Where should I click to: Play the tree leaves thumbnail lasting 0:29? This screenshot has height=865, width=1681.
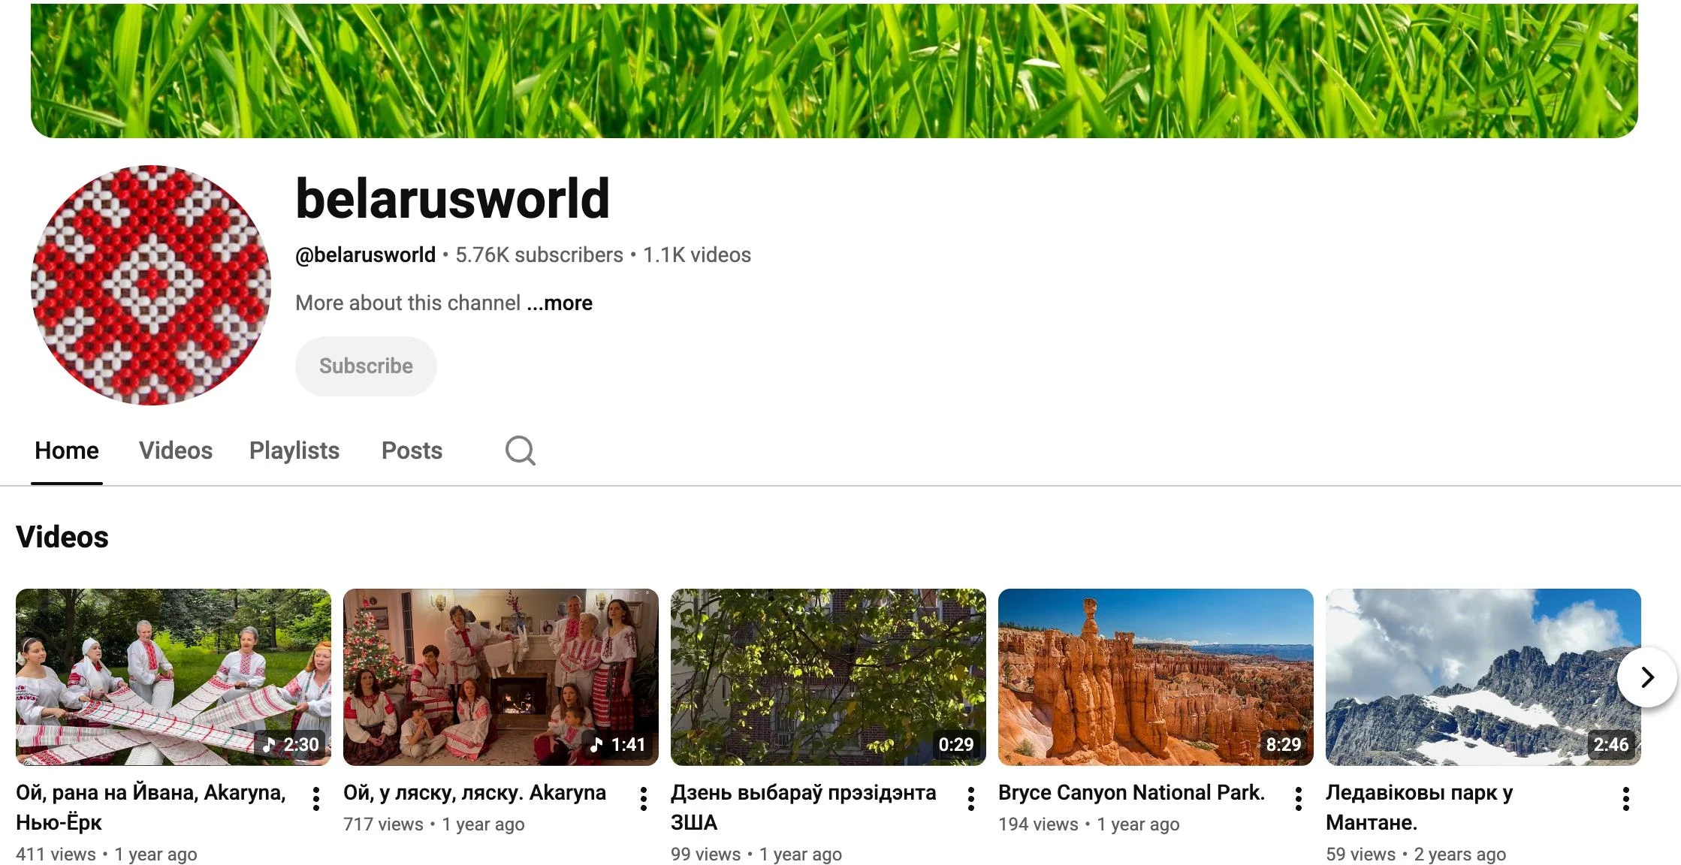pyautogui.click(x=828, y=677)
